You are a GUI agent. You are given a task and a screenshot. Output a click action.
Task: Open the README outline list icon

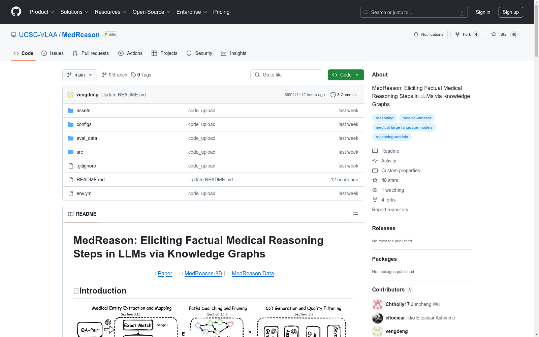pyautogui.click(x=355, y=214)
